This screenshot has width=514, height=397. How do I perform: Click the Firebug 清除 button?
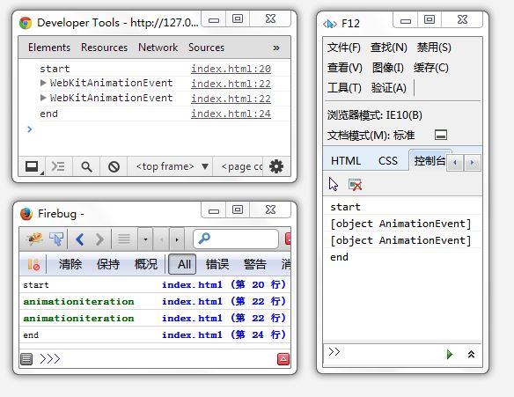(70, 264)
